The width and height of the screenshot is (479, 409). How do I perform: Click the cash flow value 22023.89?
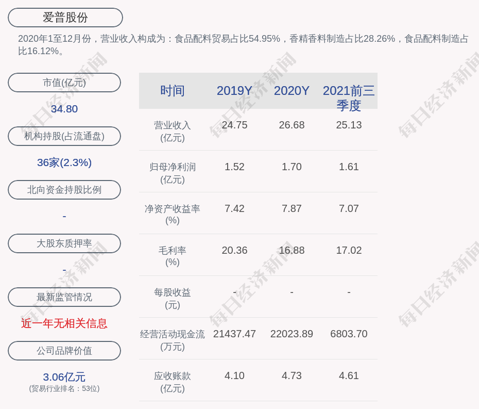click(x=292, y=334)
